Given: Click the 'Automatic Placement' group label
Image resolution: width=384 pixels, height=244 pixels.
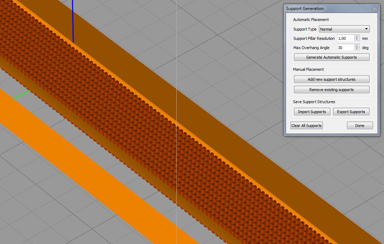Looking at the screenshot, I should [311, 20].
